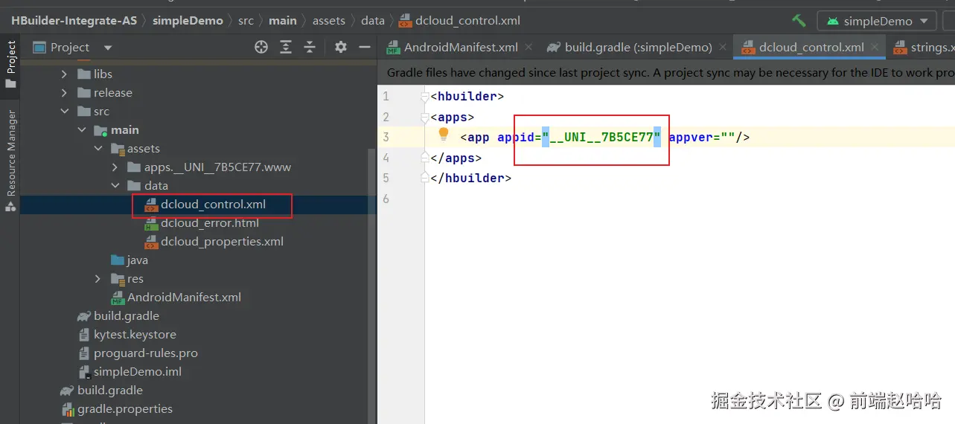This screenshot has height=424, width=955.
Task: Select the java folder in tree
Action: tap(137, 260)
